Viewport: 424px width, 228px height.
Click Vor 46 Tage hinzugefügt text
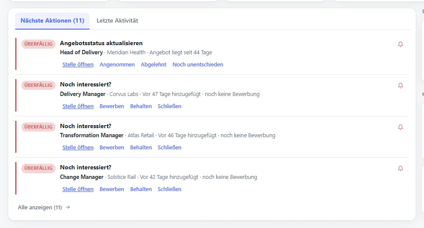click(x=187, y=135)
